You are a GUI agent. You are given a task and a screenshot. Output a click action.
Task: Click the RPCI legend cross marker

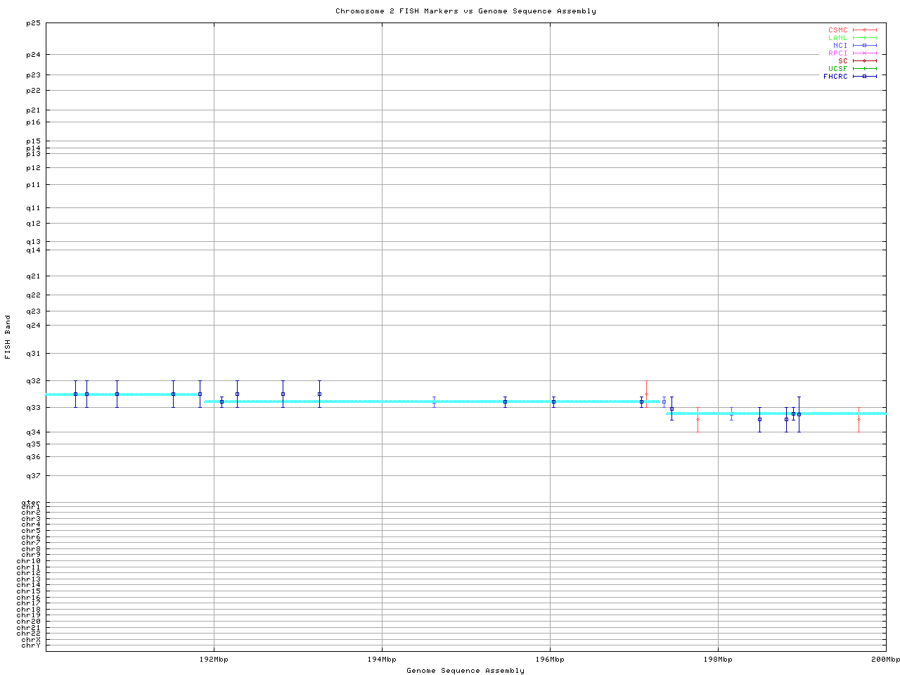coord(864,53)
